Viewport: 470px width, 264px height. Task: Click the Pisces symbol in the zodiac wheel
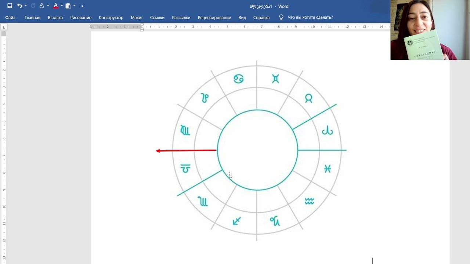(328, 169)
